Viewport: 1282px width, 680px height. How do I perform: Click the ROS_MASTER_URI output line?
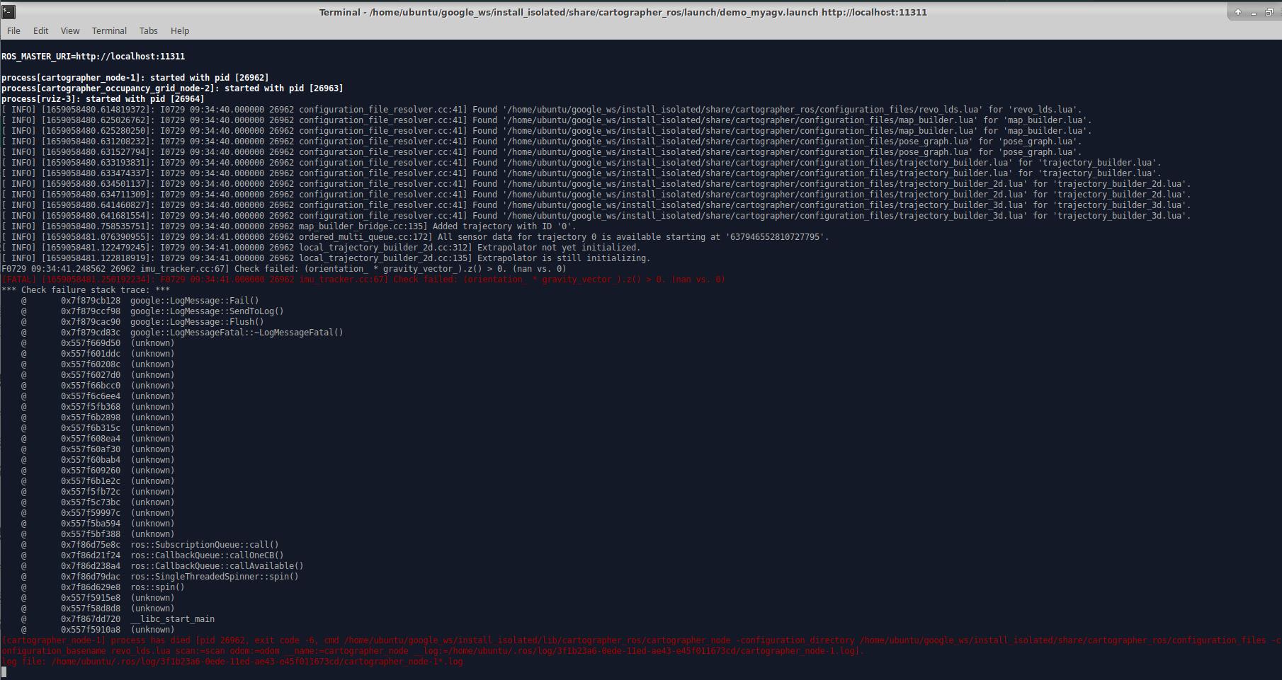pos(93,57)
